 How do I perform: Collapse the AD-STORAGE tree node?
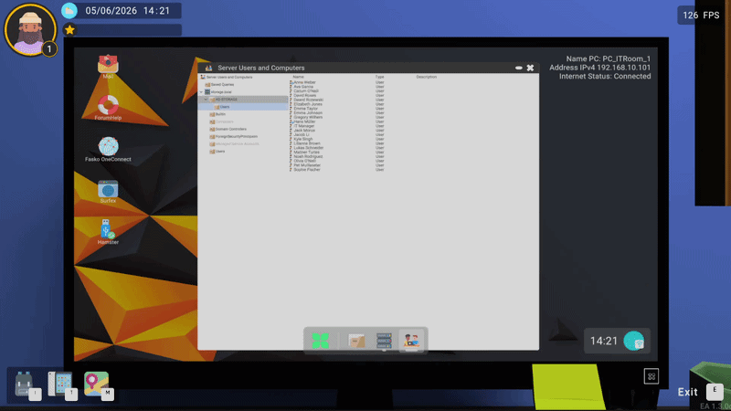tap(206, 100)
